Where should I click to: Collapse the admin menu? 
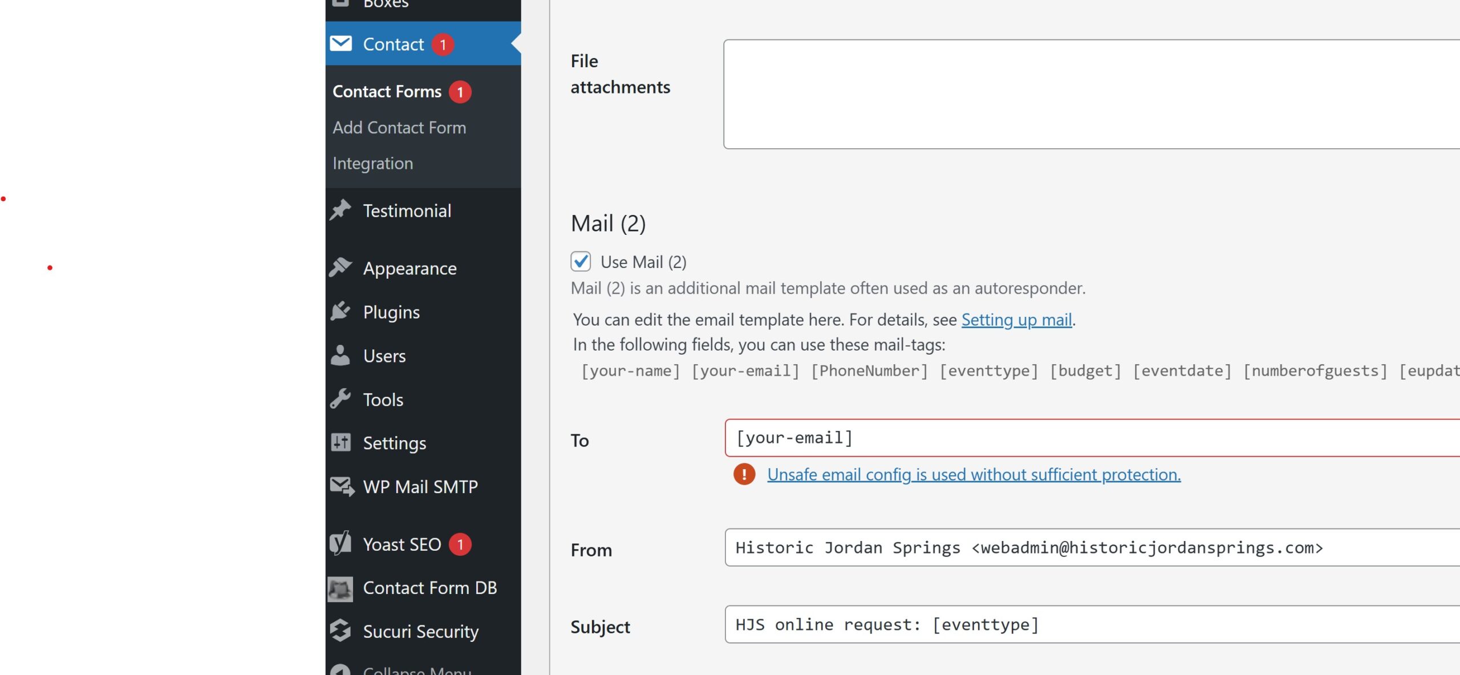click(416, 670)
